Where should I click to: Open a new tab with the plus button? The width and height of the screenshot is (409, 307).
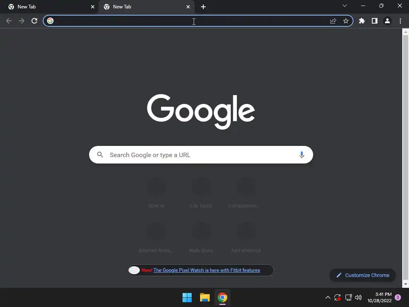[x=203, y=7]
